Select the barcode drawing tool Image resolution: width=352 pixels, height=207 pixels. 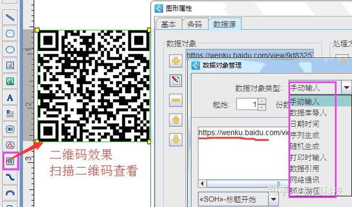click(10, 129)
